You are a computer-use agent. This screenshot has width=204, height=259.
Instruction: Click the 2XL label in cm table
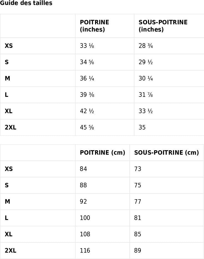tap(11, 250)
